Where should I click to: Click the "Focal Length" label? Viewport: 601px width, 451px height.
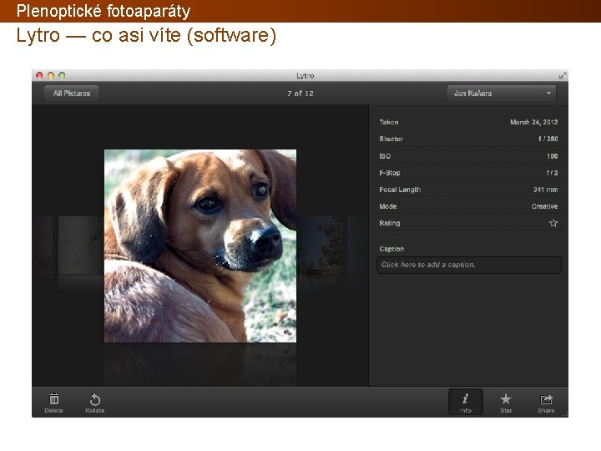[x=400, y=190]
